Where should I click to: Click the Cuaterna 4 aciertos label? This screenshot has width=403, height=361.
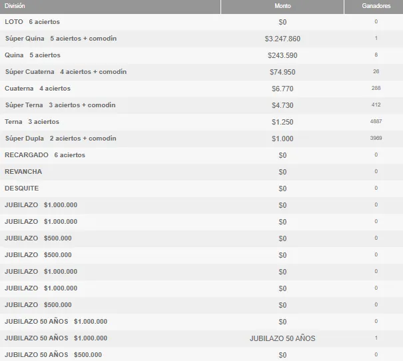[x=37, y=89]
